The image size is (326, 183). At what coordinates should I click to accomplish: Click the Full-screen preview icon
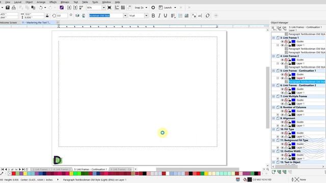110,8
